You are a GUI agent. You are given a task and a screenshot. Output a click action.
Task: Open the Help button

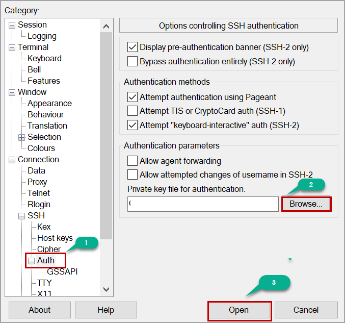105,310
